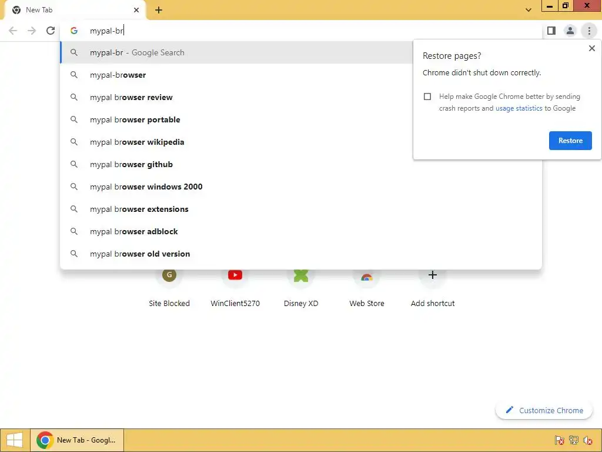Open Chrome three-dot menu
Screen dimensions: 602x452
point(589,31)
